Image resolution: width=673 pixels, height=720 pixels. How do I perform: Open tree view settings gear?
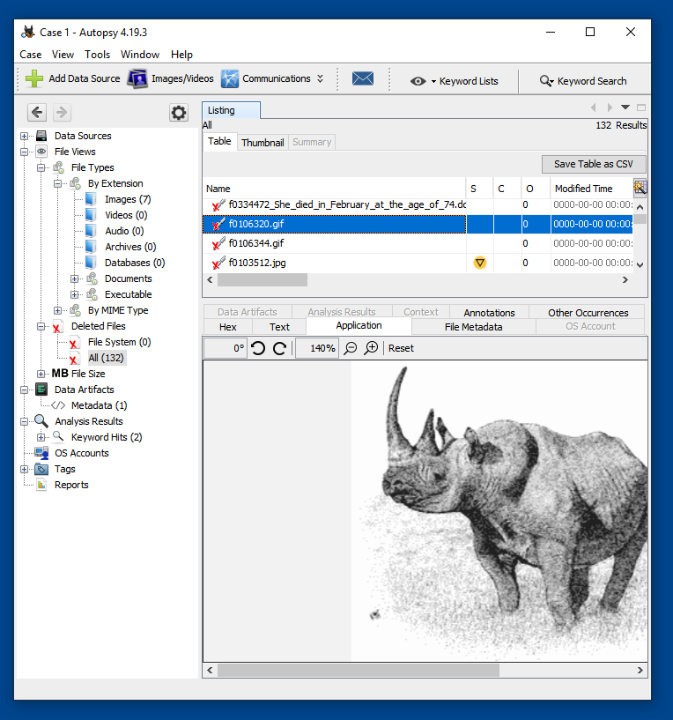point(179,113)
